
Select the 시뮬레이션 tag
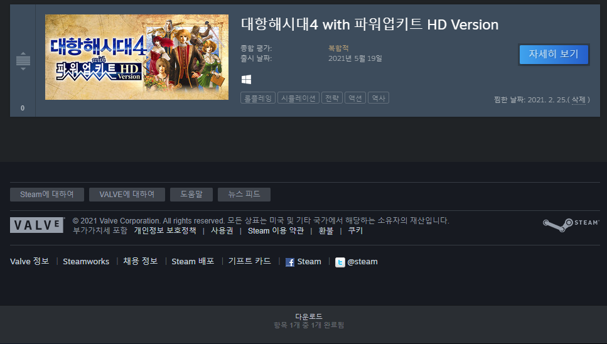298,98
